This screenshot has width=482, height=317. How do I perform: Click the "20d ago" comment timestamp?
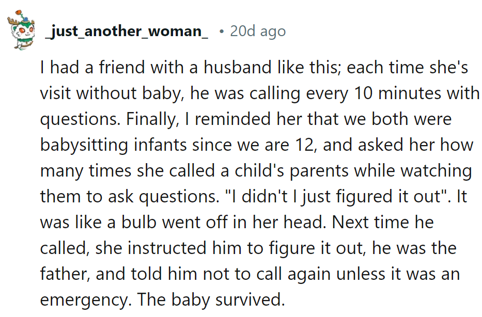coord(258,31)
